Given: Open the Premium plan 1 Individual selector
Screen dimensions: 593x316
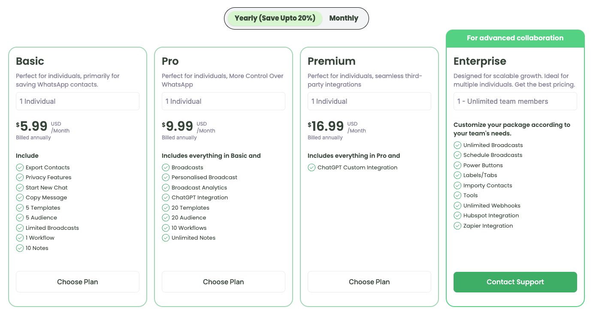Looking at the screenshot, I should (x=369, y=101).
